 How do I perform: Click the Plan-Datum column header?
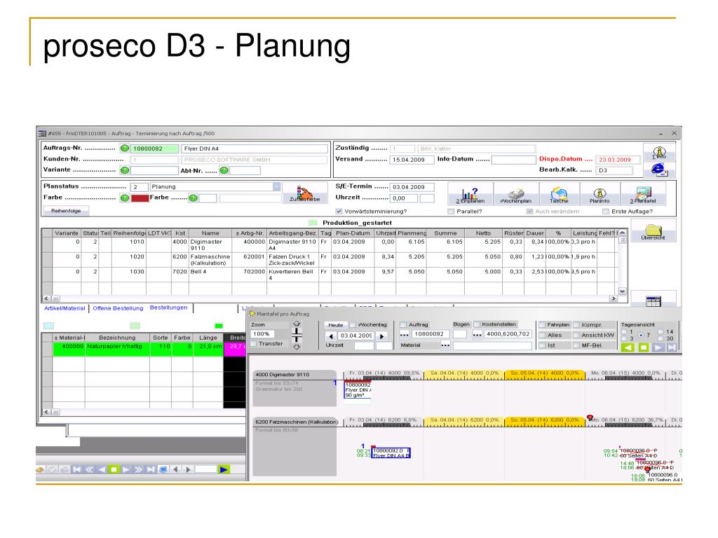(353, 233)
